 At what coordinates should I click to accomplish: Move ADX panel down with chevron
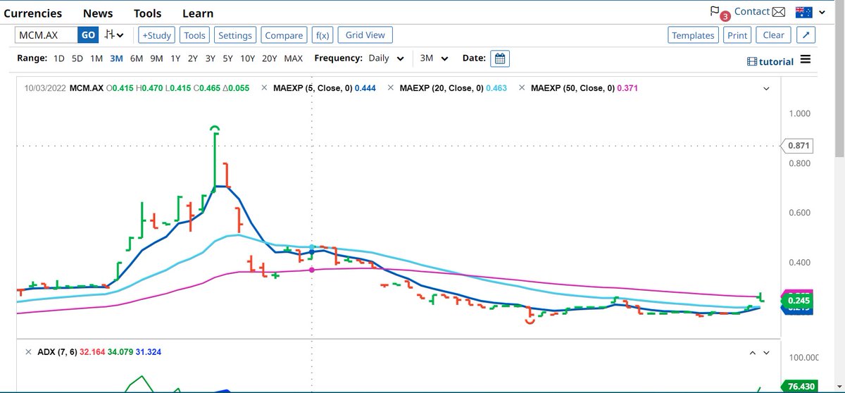(767, 352)
